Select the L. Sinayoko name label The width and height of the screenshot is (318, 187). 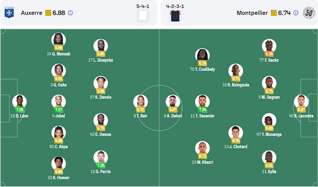(101, 60)
